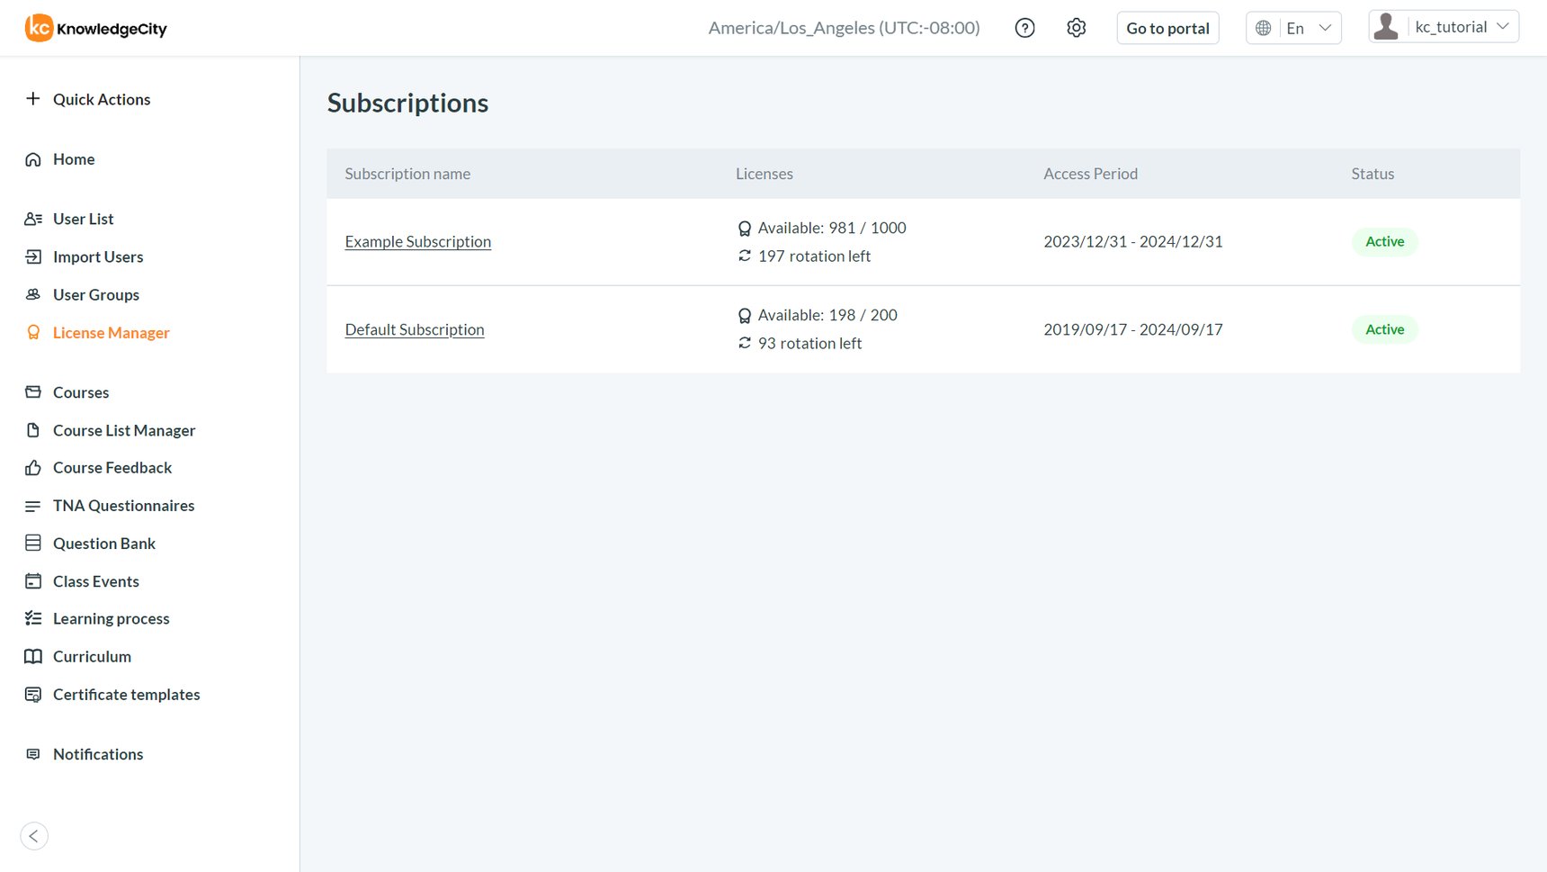Collapse the sidebar with the chevron button
Screen dimensions: 1547x872
(x=34, y=836)
